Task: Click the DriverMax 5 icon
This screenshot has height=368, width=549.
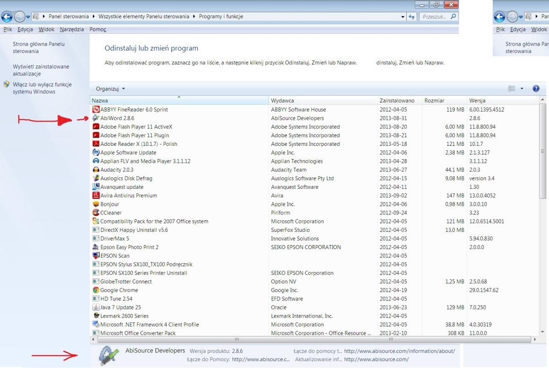Action: point(96,238)
